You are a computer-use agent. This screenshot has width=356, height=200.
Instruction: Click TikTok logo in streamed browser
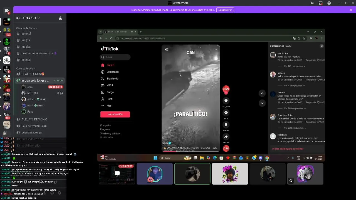(110, 49)
